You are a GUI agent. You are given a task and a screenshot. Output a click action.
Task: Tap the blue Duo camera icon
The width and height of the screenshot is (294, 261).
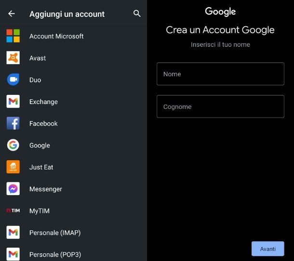13,80
